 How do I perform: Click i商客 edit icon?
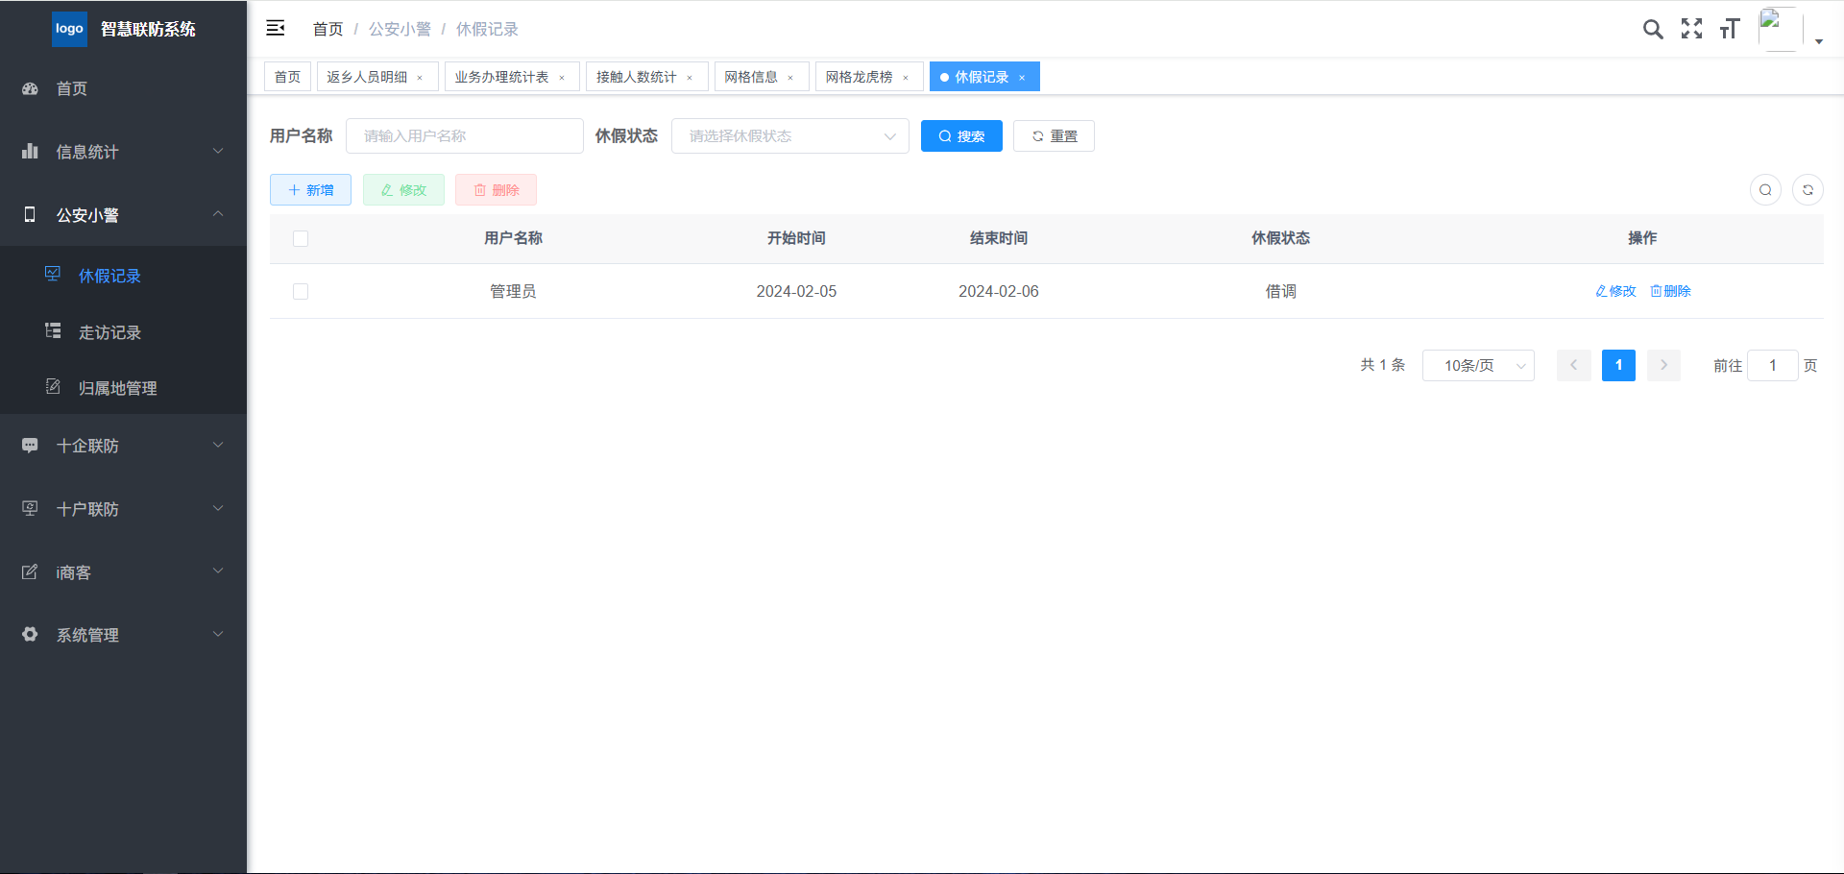pos(30,571)
